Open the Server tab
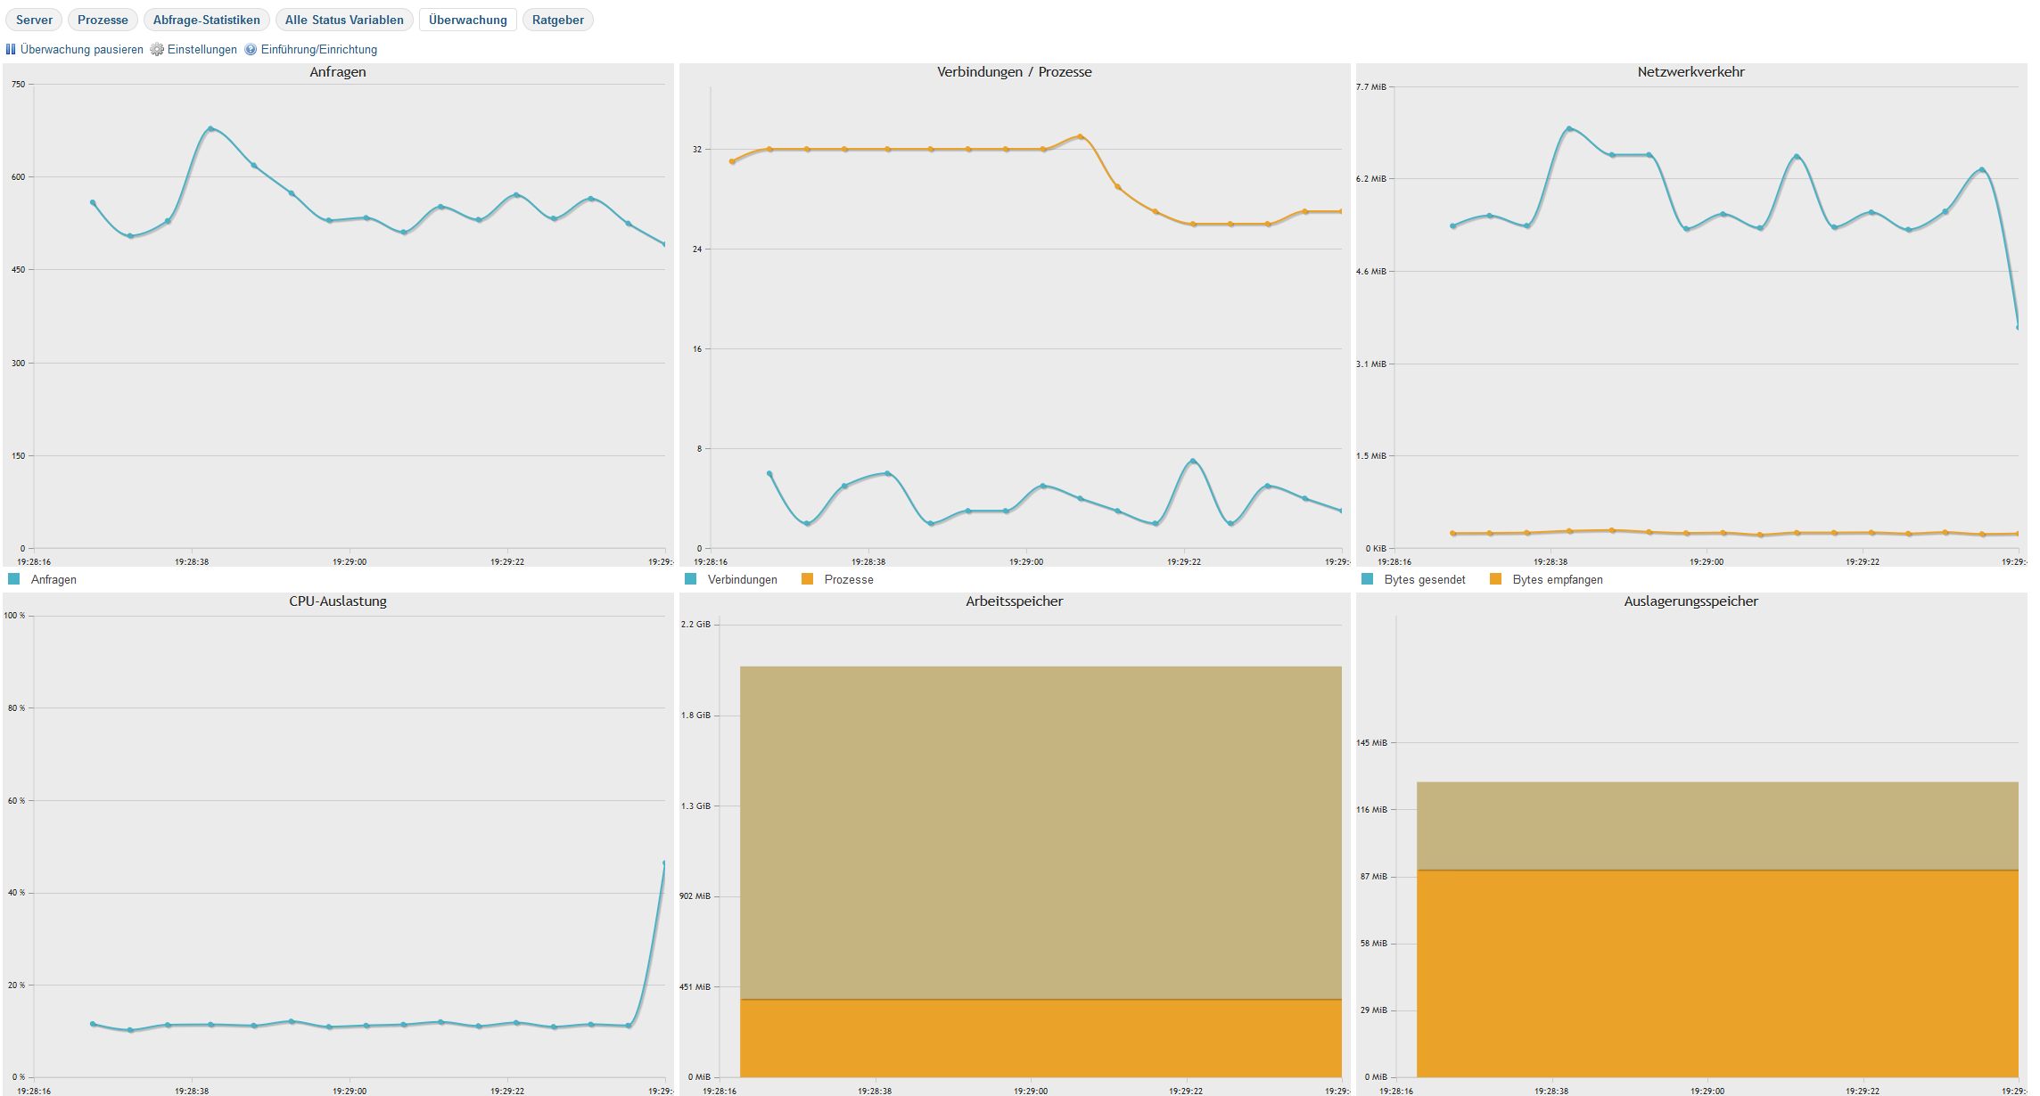 (x=34, y=20)
